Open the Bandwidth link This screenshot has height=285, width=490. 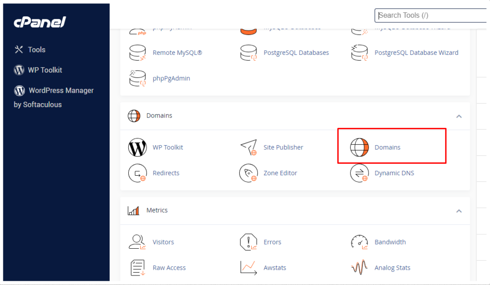click(390, 242)
